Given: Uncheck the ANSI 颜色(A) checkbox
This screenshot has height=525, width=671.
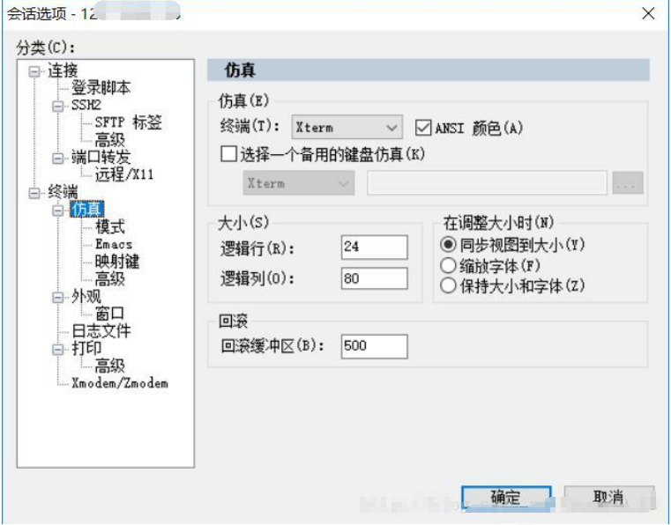Looking at the screenshot, I should pyautogui.click(x=423, y=128).
